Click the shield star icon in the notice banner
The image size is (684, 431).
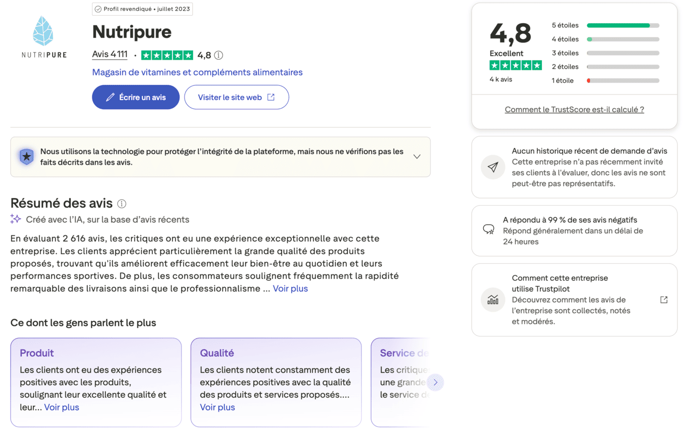(x=26, y=157)
